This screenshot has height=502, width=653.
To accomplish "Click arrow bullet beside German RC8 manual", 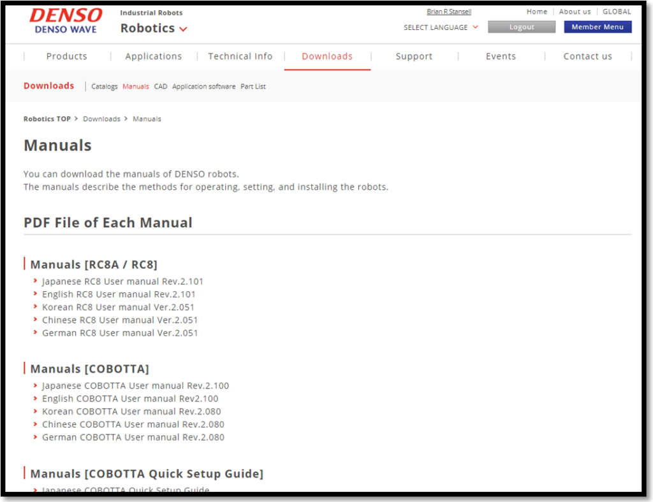I will click(x=36, y=333).
